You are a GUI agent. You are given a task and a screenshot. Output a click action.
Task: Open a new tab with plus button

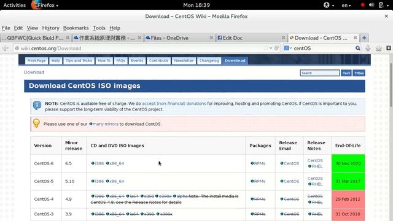click(x=364, y=38)
